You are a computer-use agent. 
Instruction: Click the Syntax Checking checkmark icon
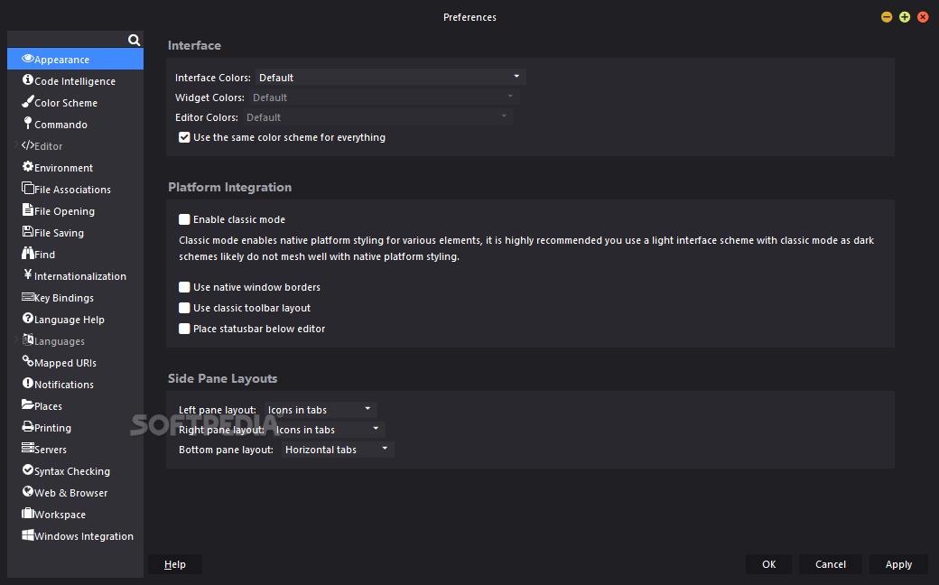click(26, 470)
